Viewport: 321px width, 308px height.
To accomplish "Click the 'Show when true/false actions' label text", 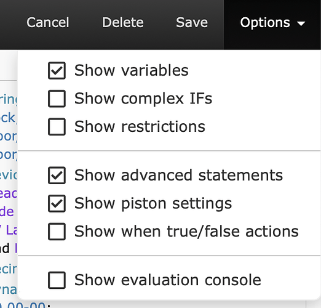I will 186,232.
